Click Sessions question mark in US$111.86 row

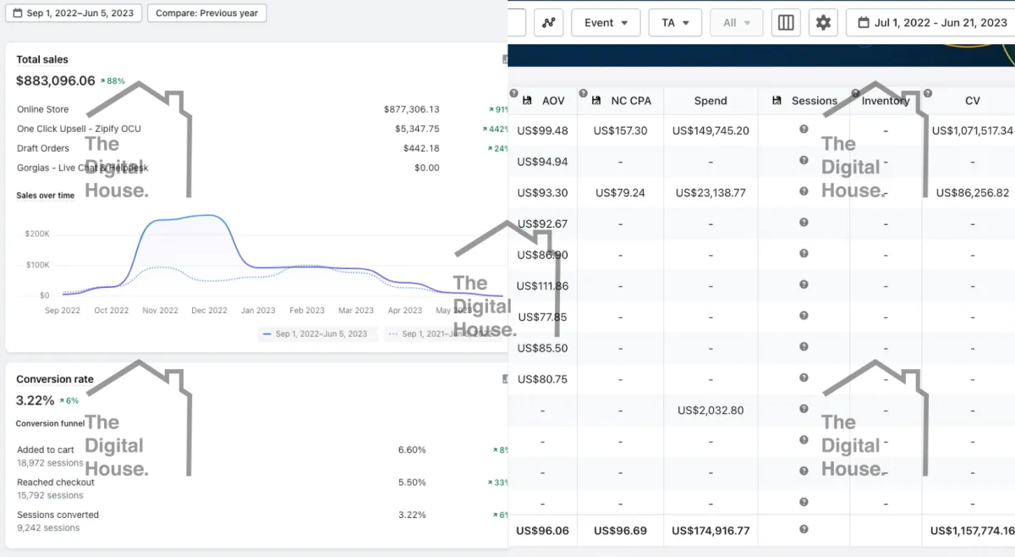pos(804,284)
